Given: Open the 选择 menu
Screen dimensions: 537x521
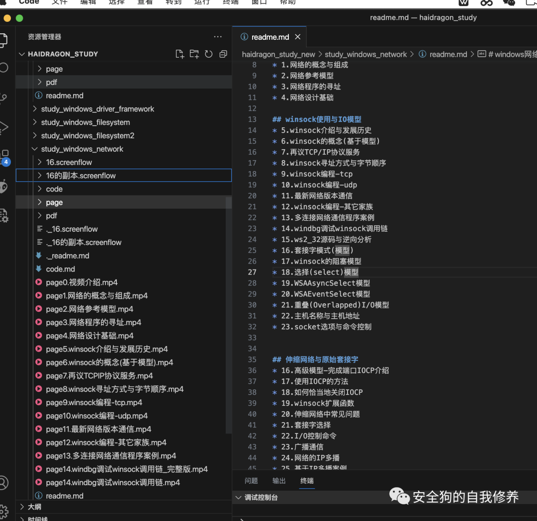Looking at the screenshot, I should (x=116, y=2).
